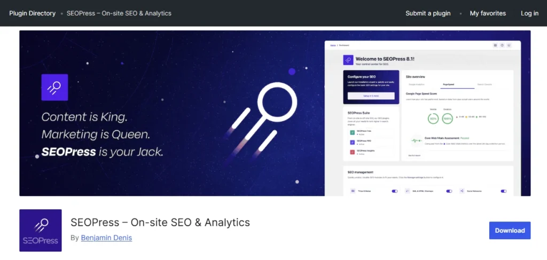The image size is (547, 260).
Task: Open the Plugin Directory link
Action: [x=32, y=13]
